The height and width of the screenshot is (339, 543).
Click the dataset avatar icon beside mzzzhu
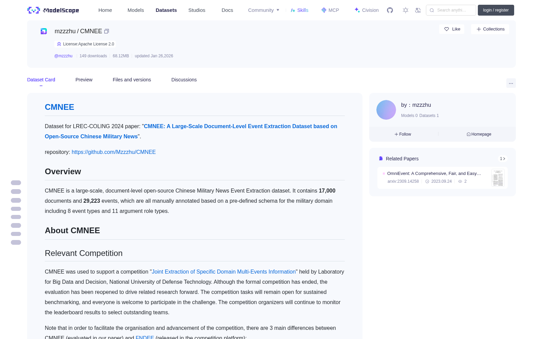[x=44, y=31]
